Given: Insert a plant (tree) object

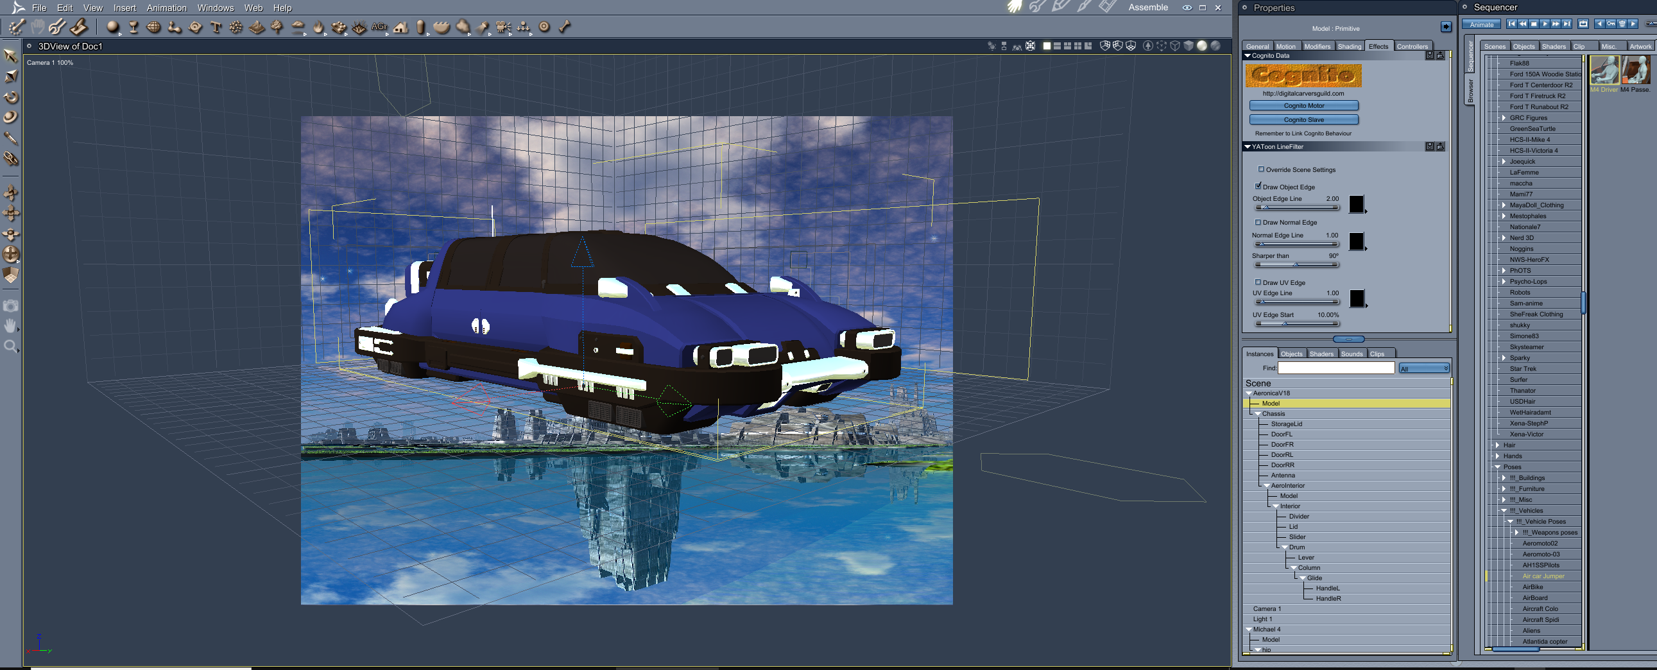Looking at the screenshot, I should coord(277,27).
